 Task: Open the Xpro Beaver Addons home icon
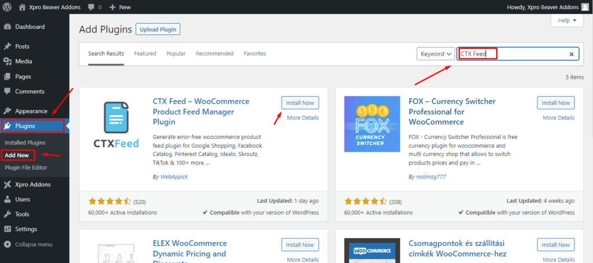point(23,7)
